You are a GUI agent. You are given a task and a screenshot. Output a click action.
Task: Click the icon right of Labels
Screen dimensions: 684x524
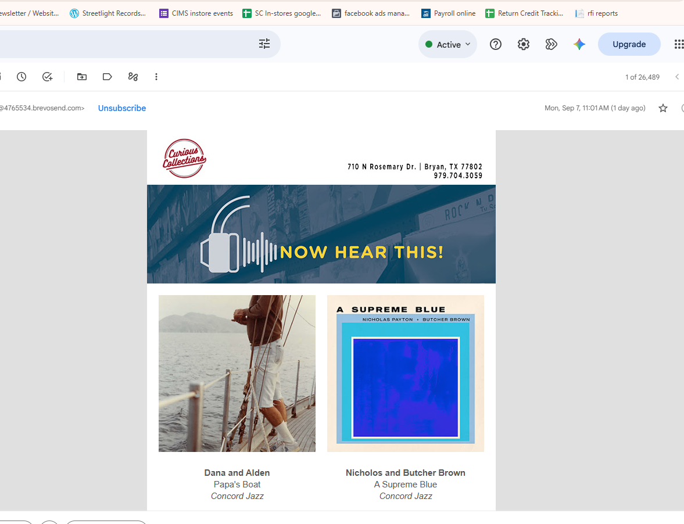(x=133, y=77)
